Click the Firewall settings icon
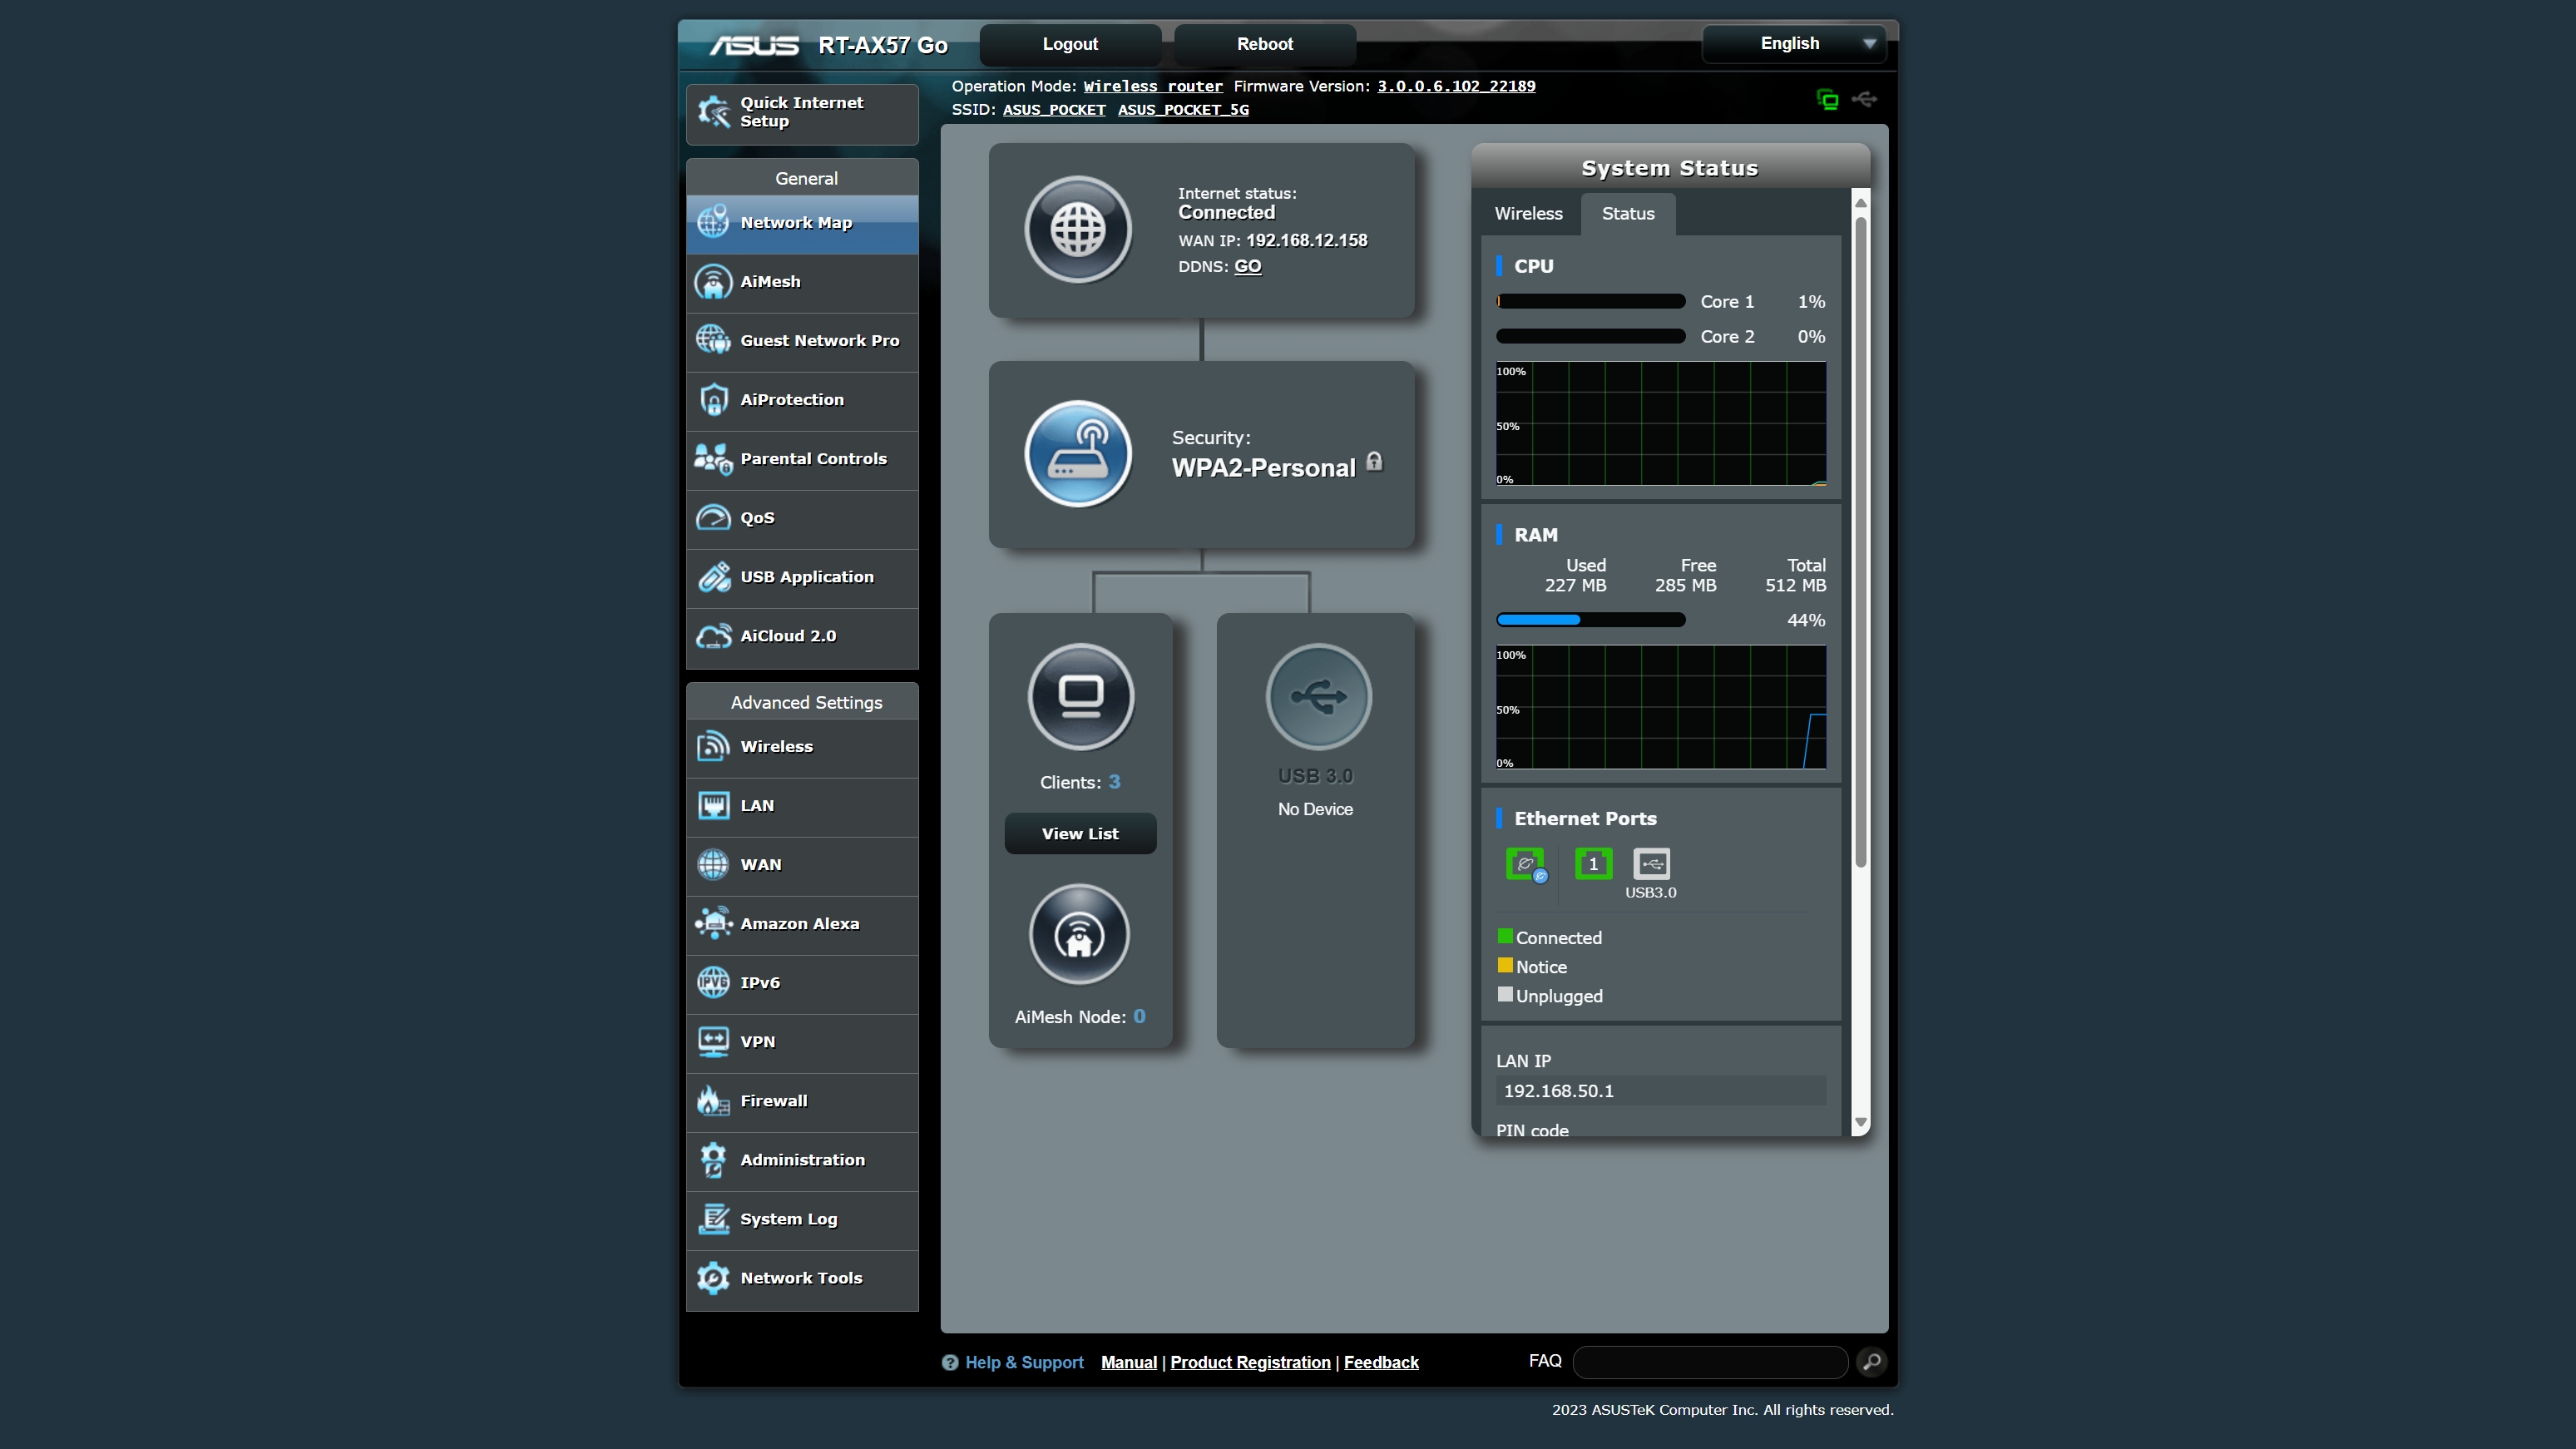 714,1099
